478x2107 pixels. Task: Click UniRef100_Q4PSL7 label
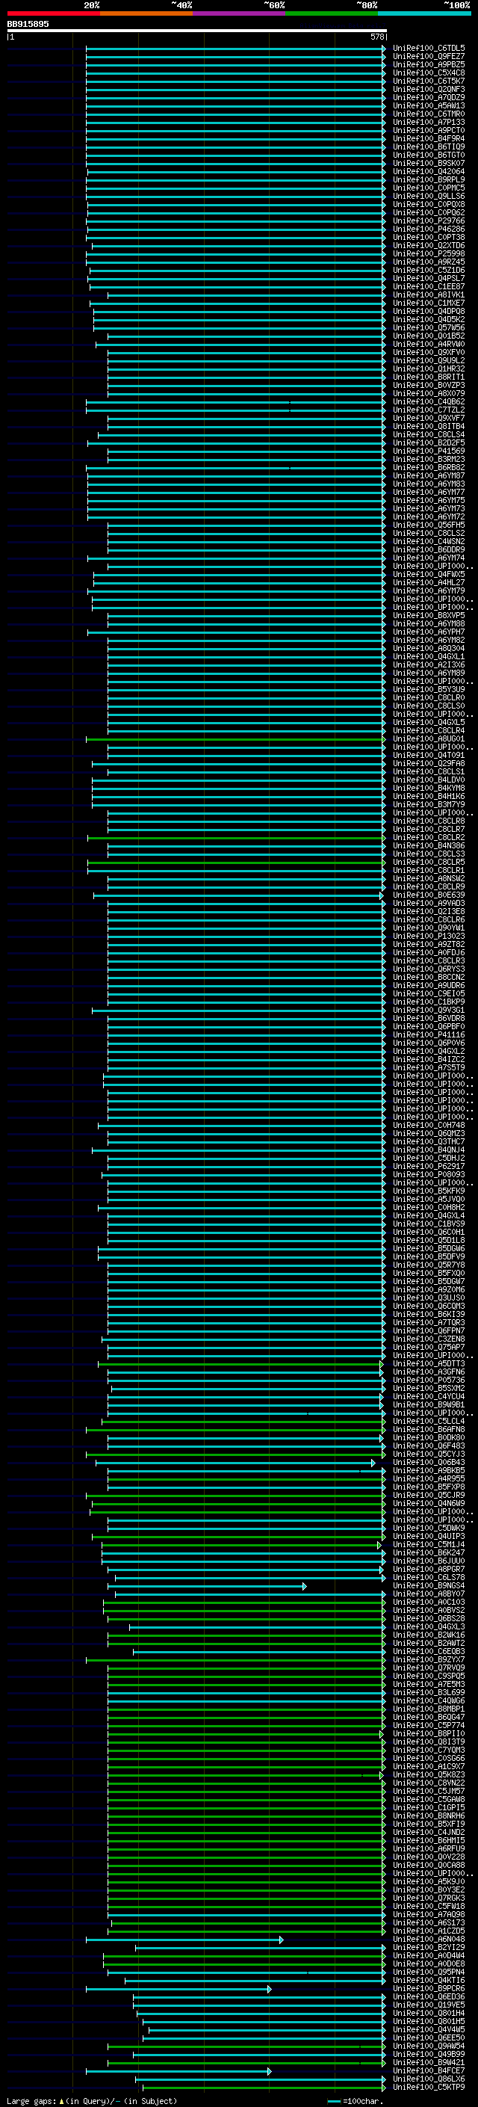click(429, 278)
